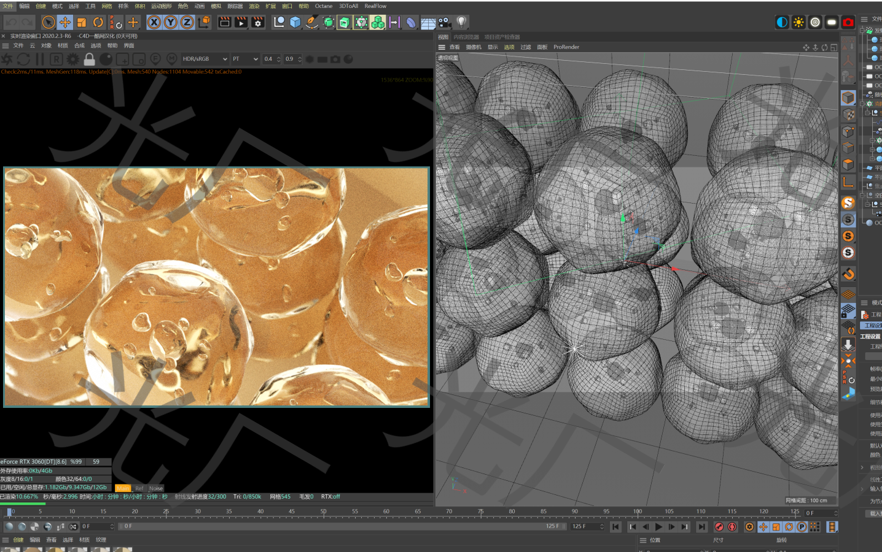Click the camera icon in the Octane viewer toolbar

tap(335, 59)
